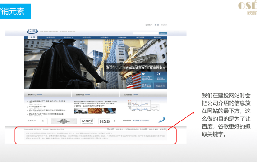Click the simulation account application tile
The image size is (257, 162).
click(147, 77)
